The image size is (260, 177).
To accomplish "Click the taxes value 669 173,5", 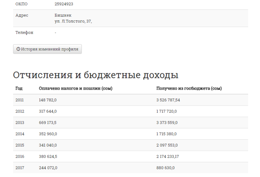I will (x=48, y=123).
